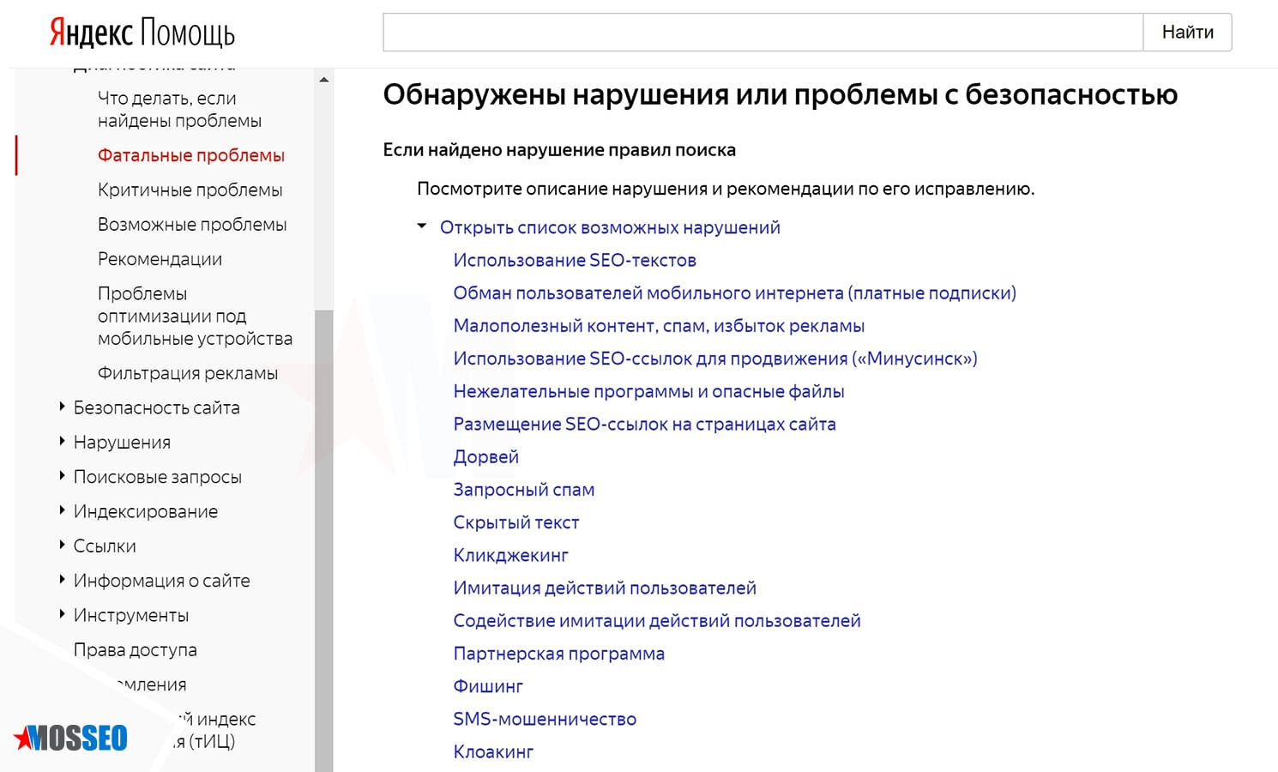The image size is (1278, 772).
Task: Open the 'Безопасность сайта' section label
Action: 157,407
